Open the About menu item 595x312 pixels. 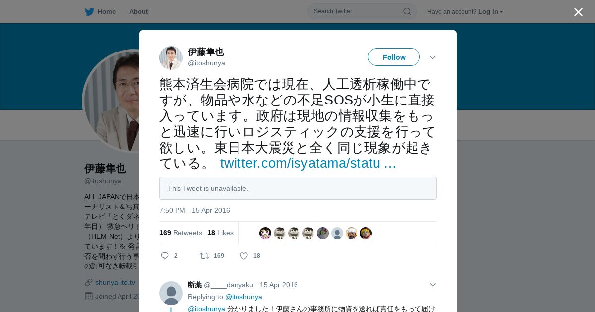pyautogui.click(x=138, y=12)
